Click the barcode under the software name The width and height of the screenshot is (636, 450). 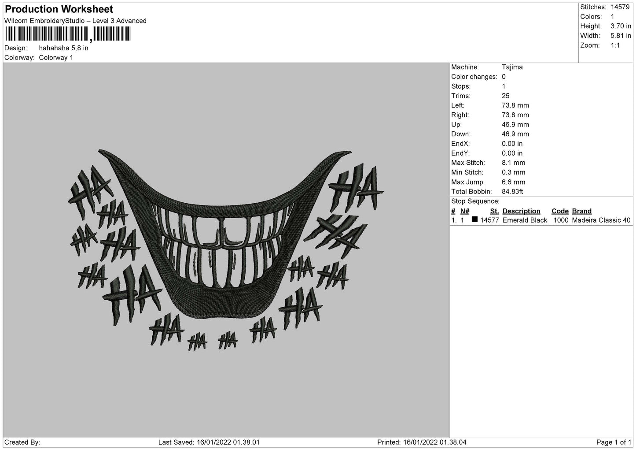click(x=68, y=34)
